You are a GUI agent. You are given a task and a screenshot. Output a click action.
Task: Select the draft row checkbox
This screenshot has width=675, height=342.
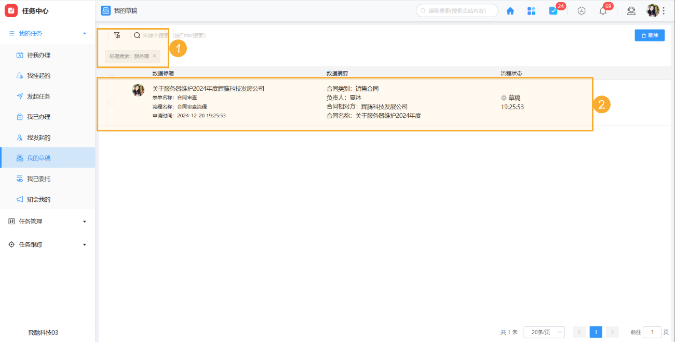(111, 102)
